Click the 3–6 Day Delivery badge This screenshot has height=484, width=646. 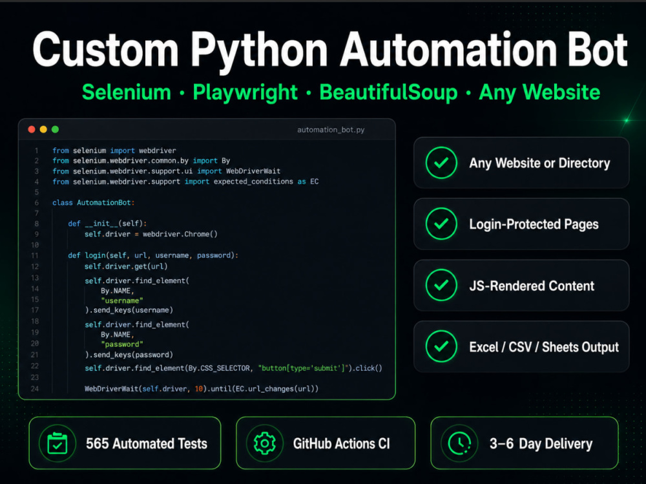pos(525,443)
